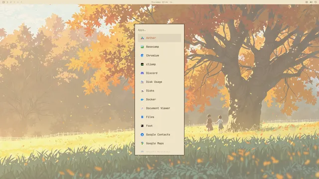Click the Files app icon
The image size is (319, 179).
pos(142,117)
